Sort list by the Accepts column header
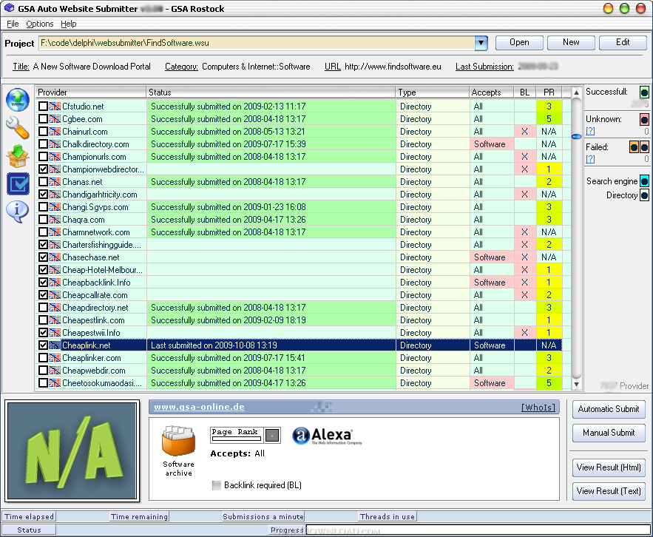The width and height of the screenshot is (653, 537). (492, 92)
